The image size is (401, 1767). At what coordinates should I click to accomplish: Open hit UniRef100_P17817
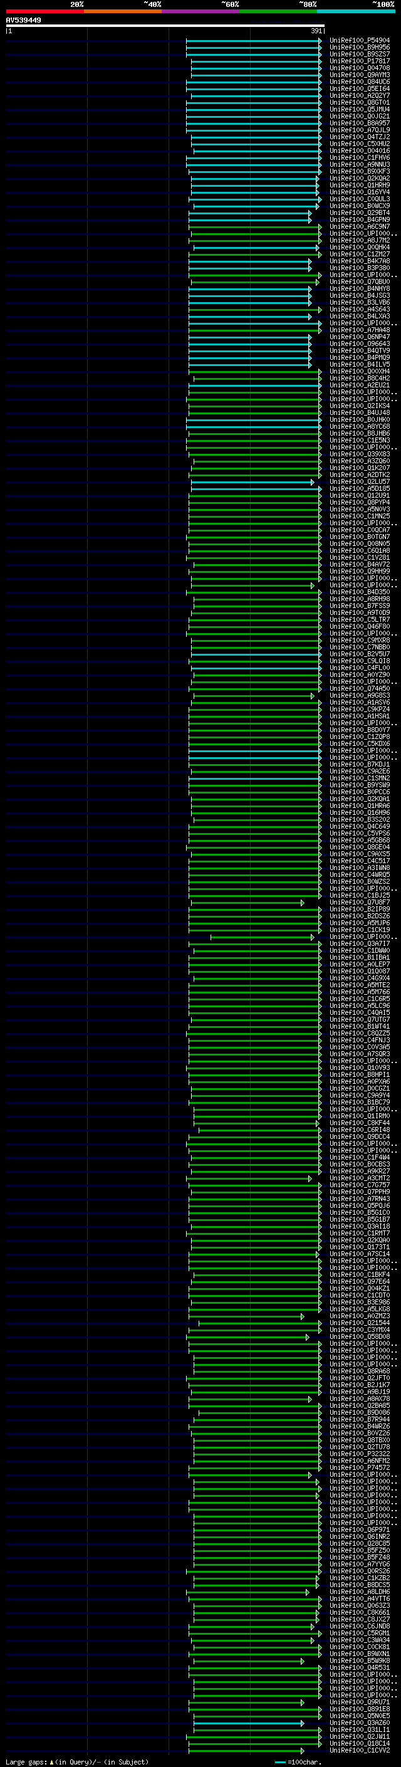[x=360, y=61]
